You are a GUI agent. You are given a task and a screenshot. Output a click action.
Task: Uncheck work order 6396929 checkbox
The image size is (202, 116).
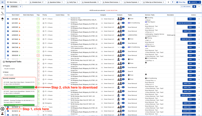[x=8, y=35]
